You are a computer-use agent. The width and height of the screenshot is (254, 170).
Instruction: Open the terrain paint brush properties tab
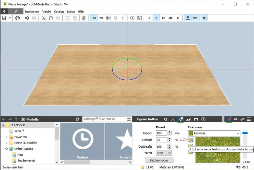(x=181, y=119)
